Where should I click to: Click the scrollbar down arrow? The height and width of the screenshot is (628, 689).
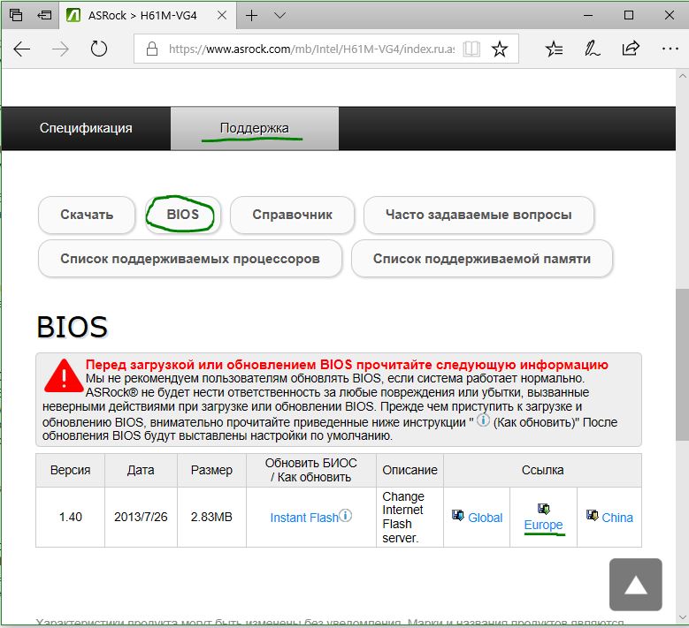coord(683,617)
